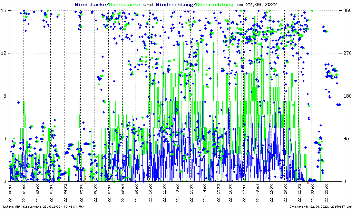Click the time label '22. 00:00'

point(10,193)
